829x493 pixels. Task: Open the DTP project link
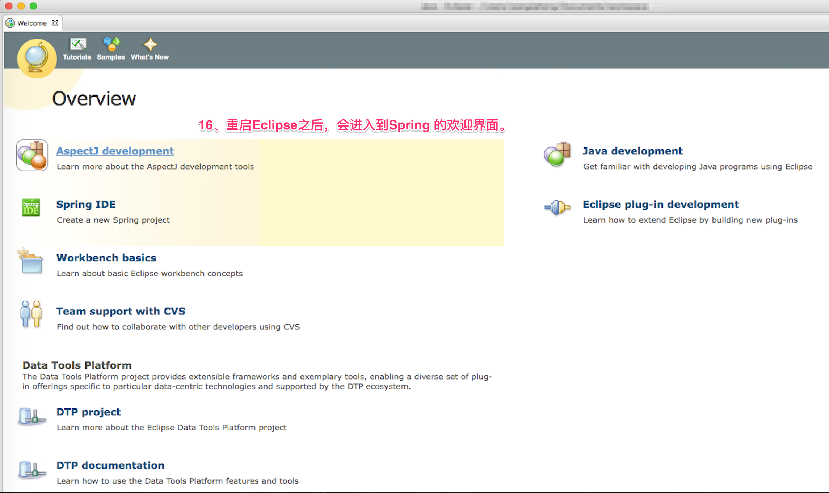(89, 412)
